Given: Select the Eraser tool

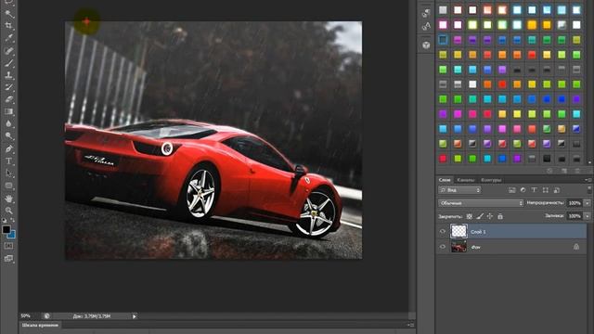Looking at the screenshot, I should pos(9,99).
